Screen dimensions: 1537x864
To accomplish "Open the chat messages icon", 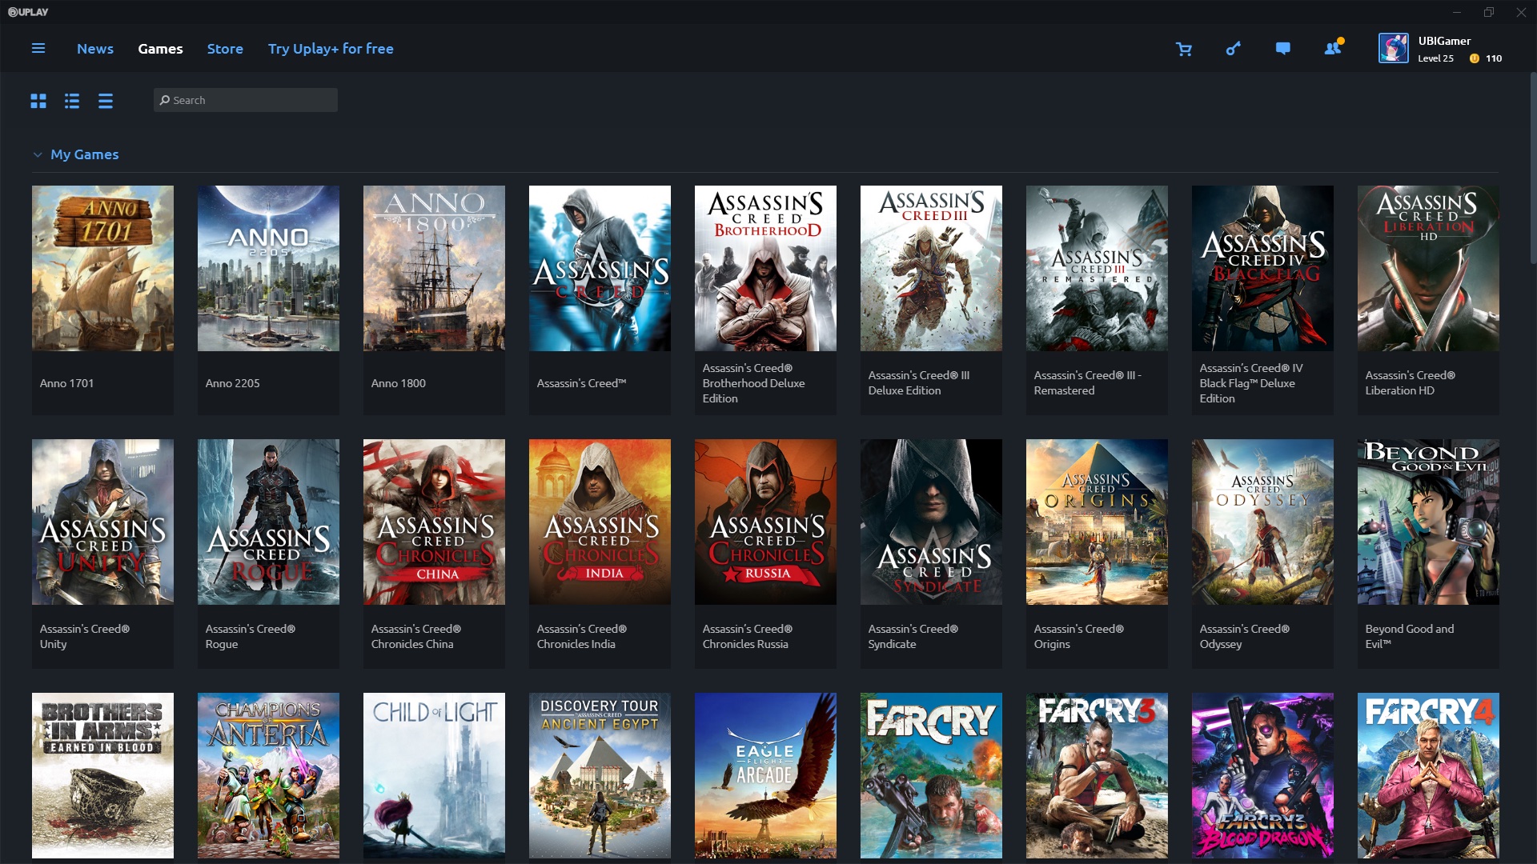I will (x=1282, y=49).
